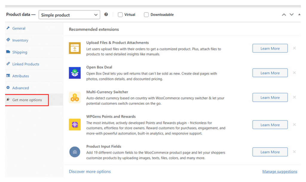Click the Open Box Deal icon
The image size is (306, 182).
tap(75, 73)
